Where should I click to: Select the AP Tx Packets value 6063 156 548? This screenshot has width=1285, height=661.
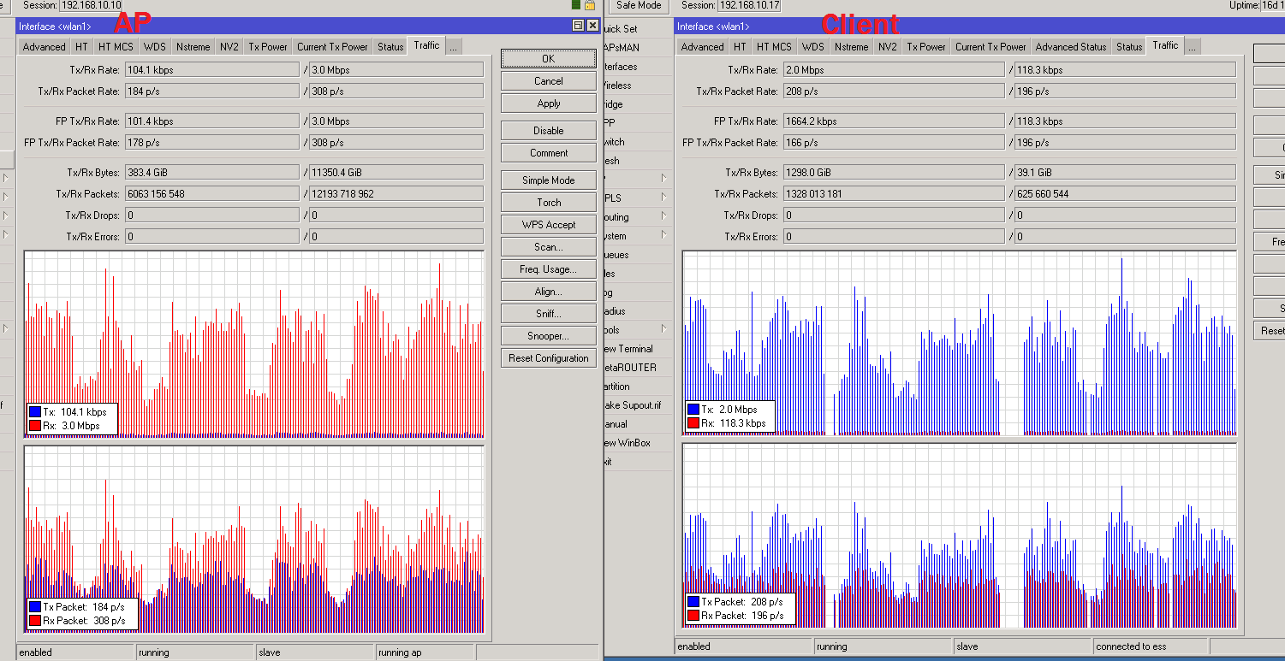[211, 193]
